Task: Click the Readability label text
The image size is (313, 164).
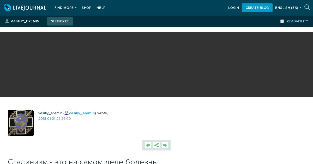Action: click(x=297, y=21)
